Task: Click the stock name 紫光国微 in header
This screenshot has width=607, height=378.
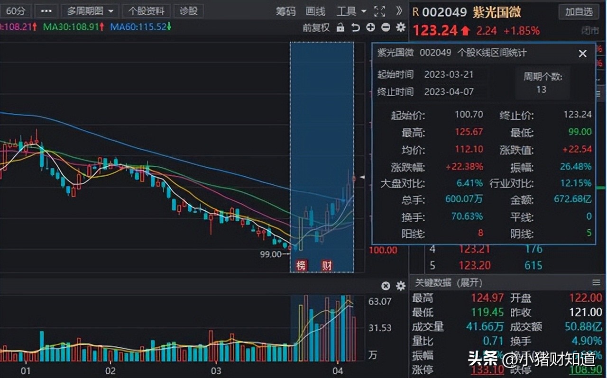Action: click(497, 12)
